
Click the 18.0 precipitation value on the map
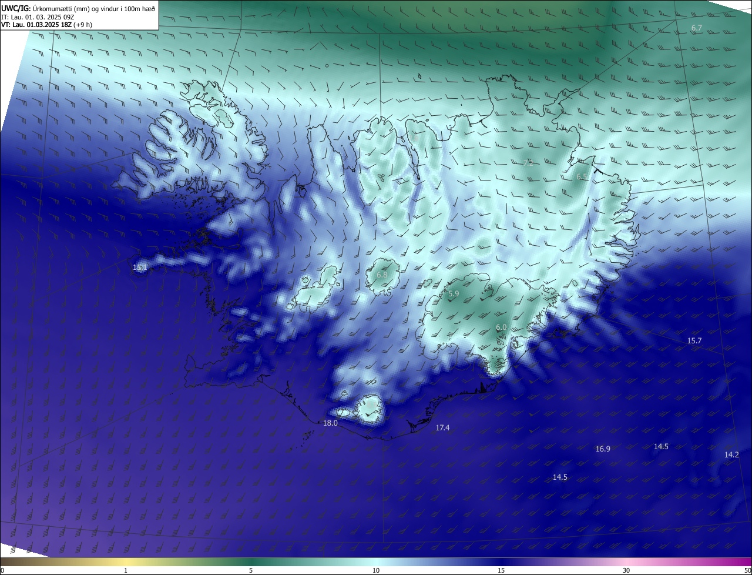coord(331,423)
